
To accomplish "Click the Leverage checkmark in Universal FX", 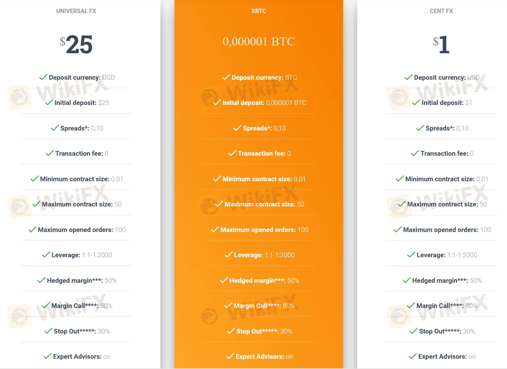I will pos(46,255).
